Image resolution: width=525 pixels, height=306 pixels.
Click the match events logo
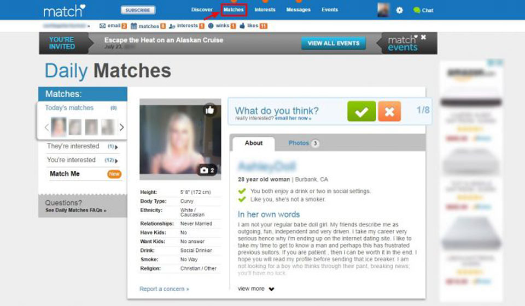pyautogui.click(x=403, y=44)
